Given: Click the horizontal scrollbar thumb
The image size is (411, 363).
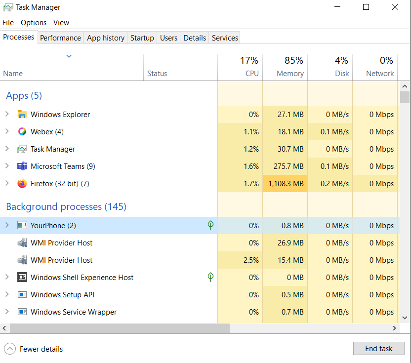Looking at the screenshot, I should (x=119, y=328).
